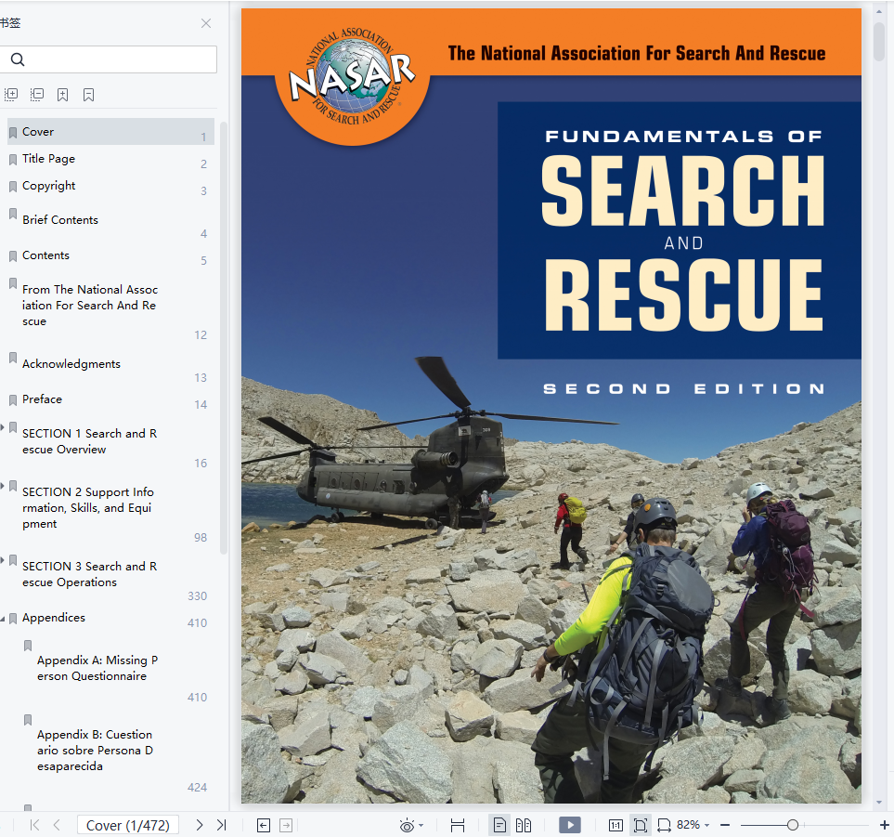Screen dimensions: 894x837
Task: Zoom in with the plus button
Action: point(885,825)
